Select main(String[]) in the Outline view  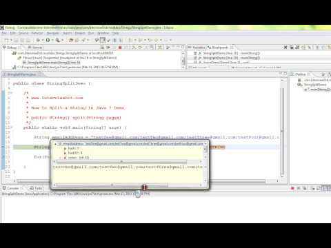[318, 90]
